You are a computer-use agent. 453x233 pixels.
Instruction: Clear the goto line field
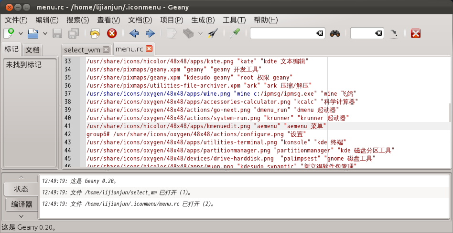point(378,33)
